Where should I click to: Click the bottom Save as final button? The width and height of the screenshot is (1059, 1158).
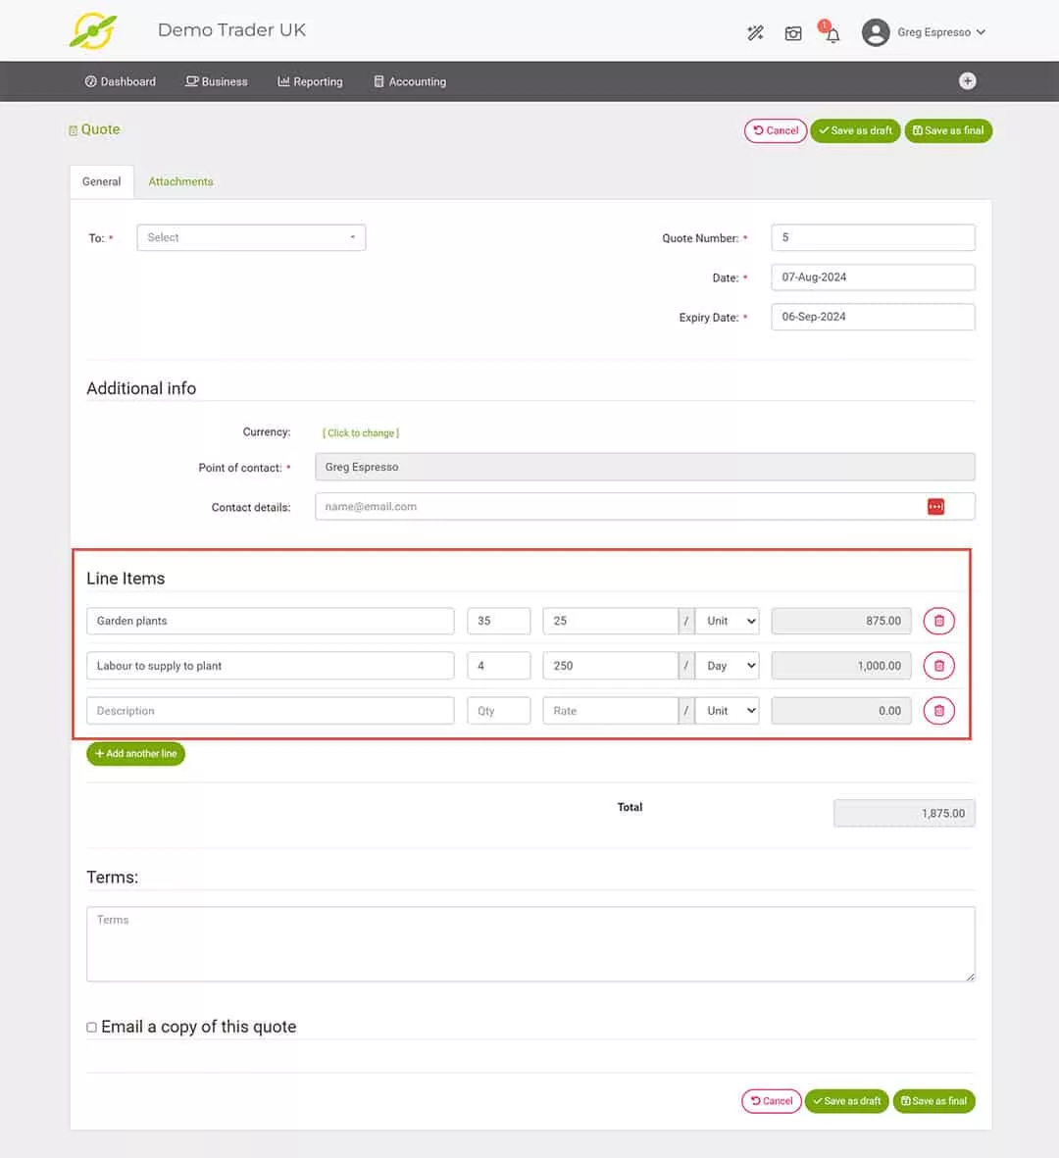[934, 1101]
